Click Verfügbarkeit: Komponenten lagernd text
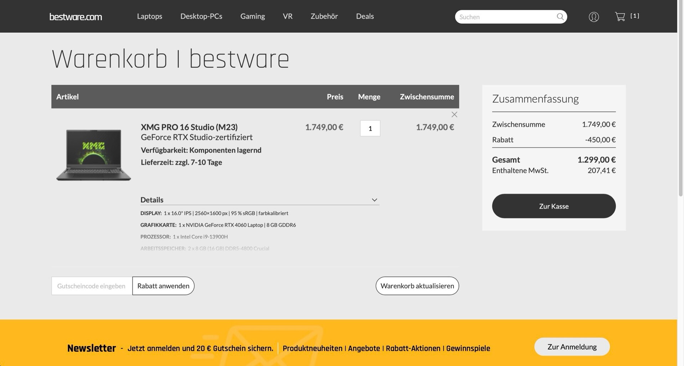684x366 pixels. click(201, 150)
